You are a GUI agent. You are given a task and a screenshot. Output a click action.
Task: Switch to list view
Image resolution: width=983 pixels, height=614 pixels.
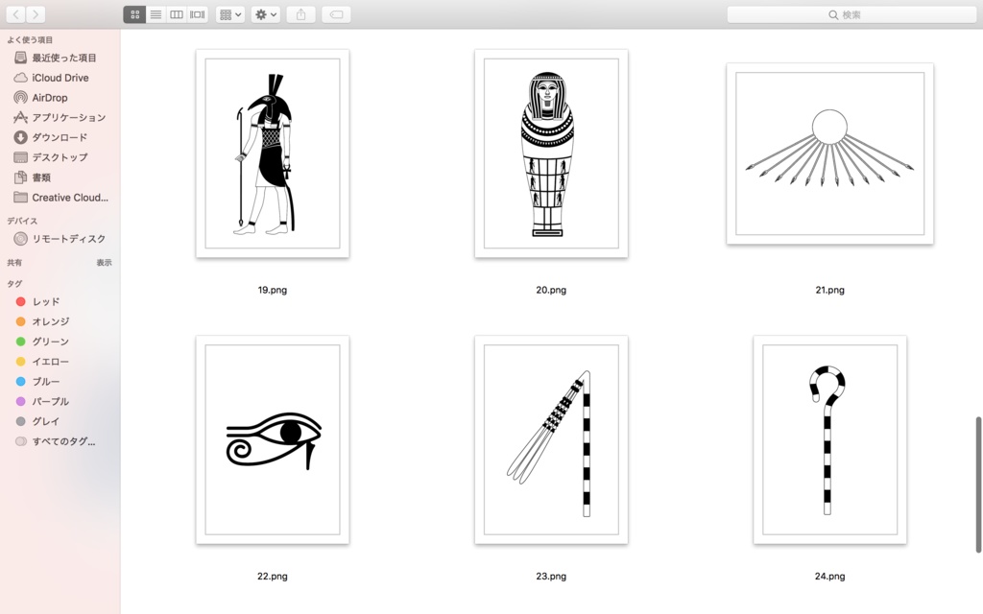tap(156, 14)
